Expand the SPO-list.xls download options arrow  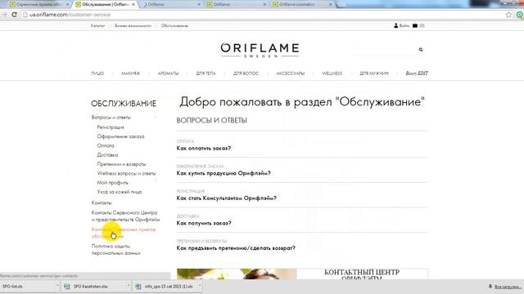point(57,286)
